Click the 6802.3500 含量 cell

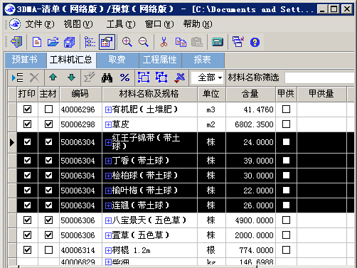(250, 124)
